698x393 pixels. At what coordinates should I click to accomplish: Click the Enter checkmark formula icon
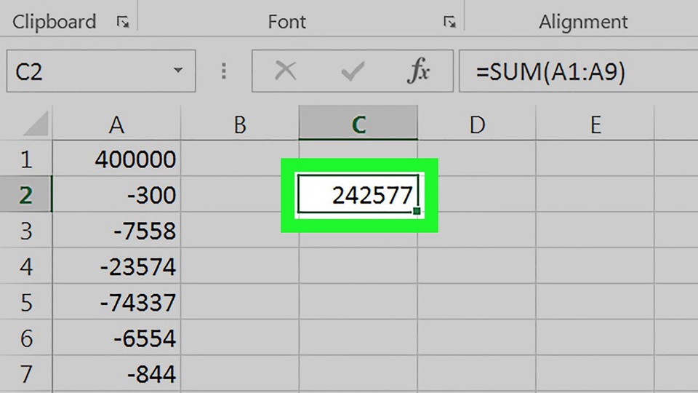tap(353, 71)
